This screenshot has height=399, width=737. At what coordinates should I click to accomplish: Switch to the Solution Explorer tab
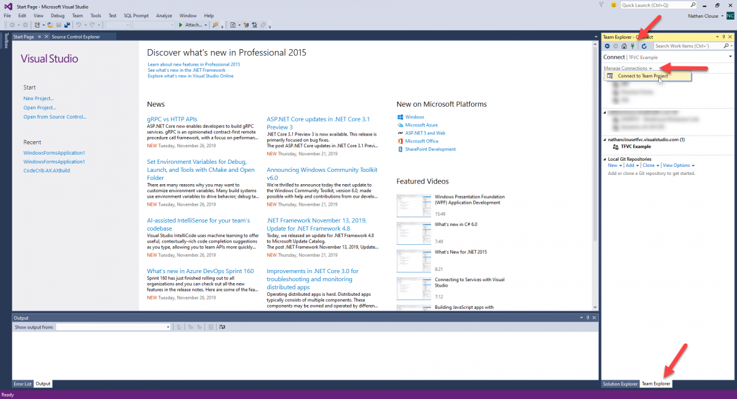[x=620, y=384]
